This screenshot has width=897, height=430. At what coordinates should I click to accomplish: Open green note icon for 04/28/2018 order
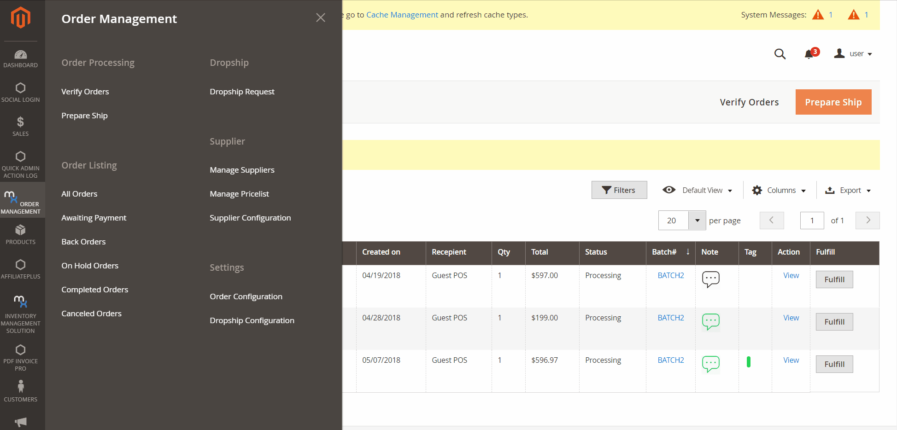pyautogui.click(x=710, y=321)
